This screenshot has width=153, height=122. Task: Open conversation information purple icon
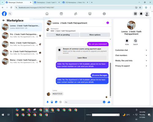point(108,23)
